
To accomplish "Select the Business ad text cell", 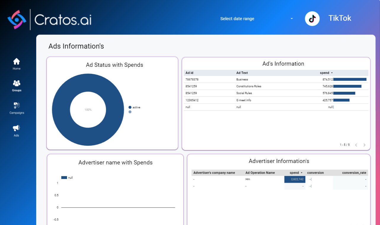I will pos(242,80).
